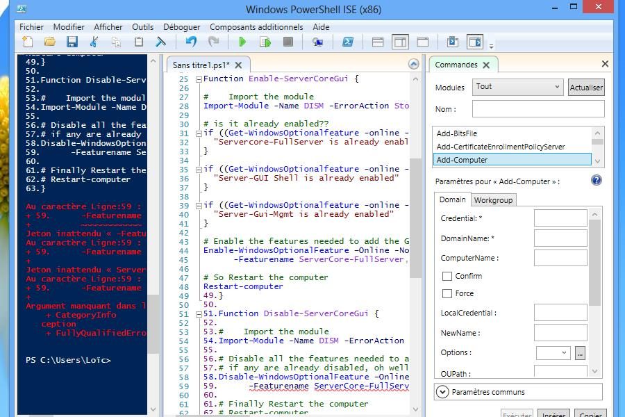The image size is (625, 417).
Task: Collapse the Enable-ServerCoreGui function fold
Action: (199, 79)
